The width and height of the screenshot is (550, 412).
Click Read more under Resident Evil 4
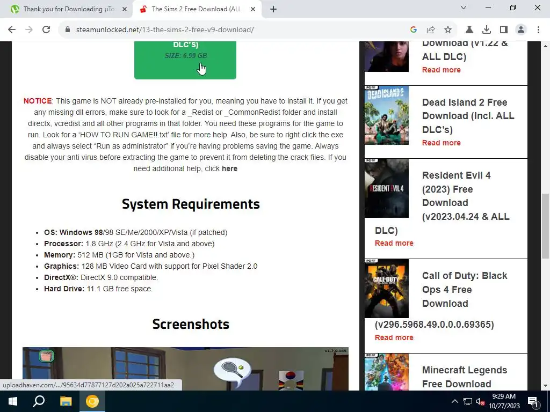(x=394, y=243)
